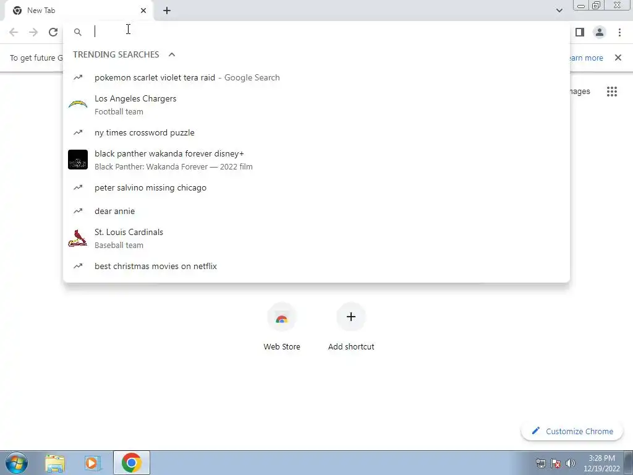The width and height of the screenshot is (633, 475).
Task: Open Windows Explorer from taskbar
Action: point(55,463)
